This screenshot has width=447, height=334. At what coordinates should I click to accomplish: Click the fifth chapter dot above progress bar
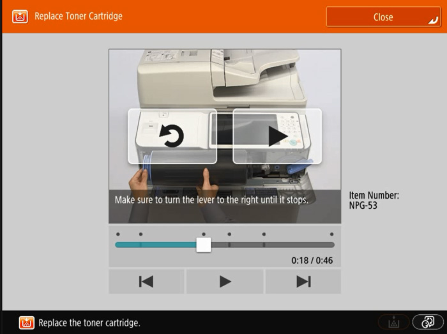click(x=264, y=234)
